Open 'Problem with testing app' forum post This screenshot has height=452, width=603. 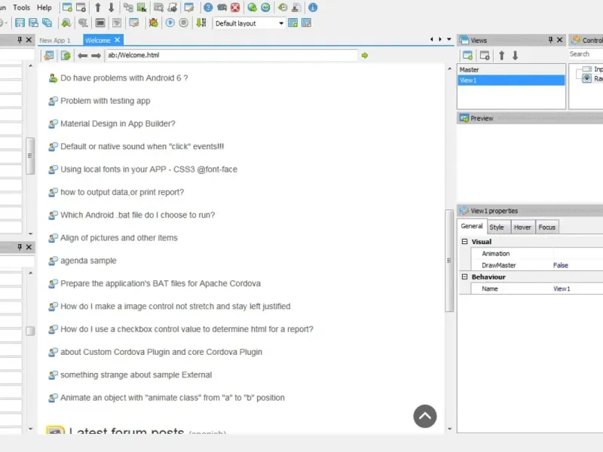106,101
